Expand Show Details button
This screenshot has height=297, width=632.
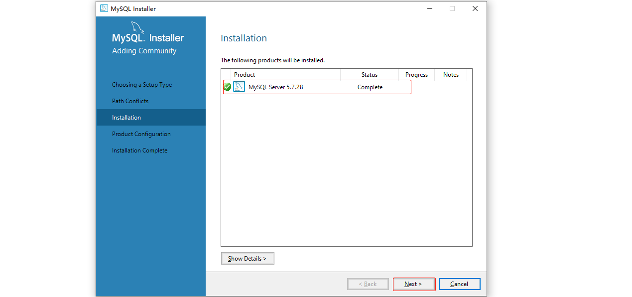click(x=248, y=259)
